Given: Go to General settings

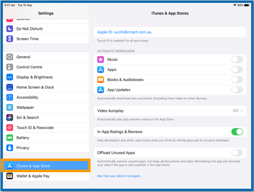Looking at the screenshot, I should click(x=46, y=57).
